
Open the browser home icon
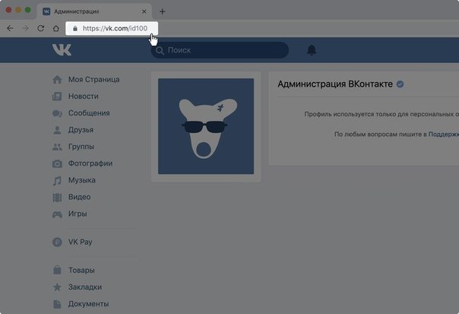click(56, 28)
